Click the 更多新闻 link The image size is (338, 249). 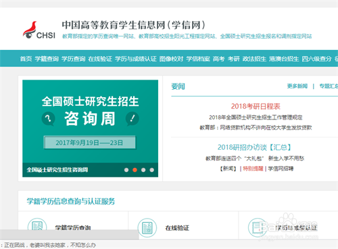tap(297, 86)
